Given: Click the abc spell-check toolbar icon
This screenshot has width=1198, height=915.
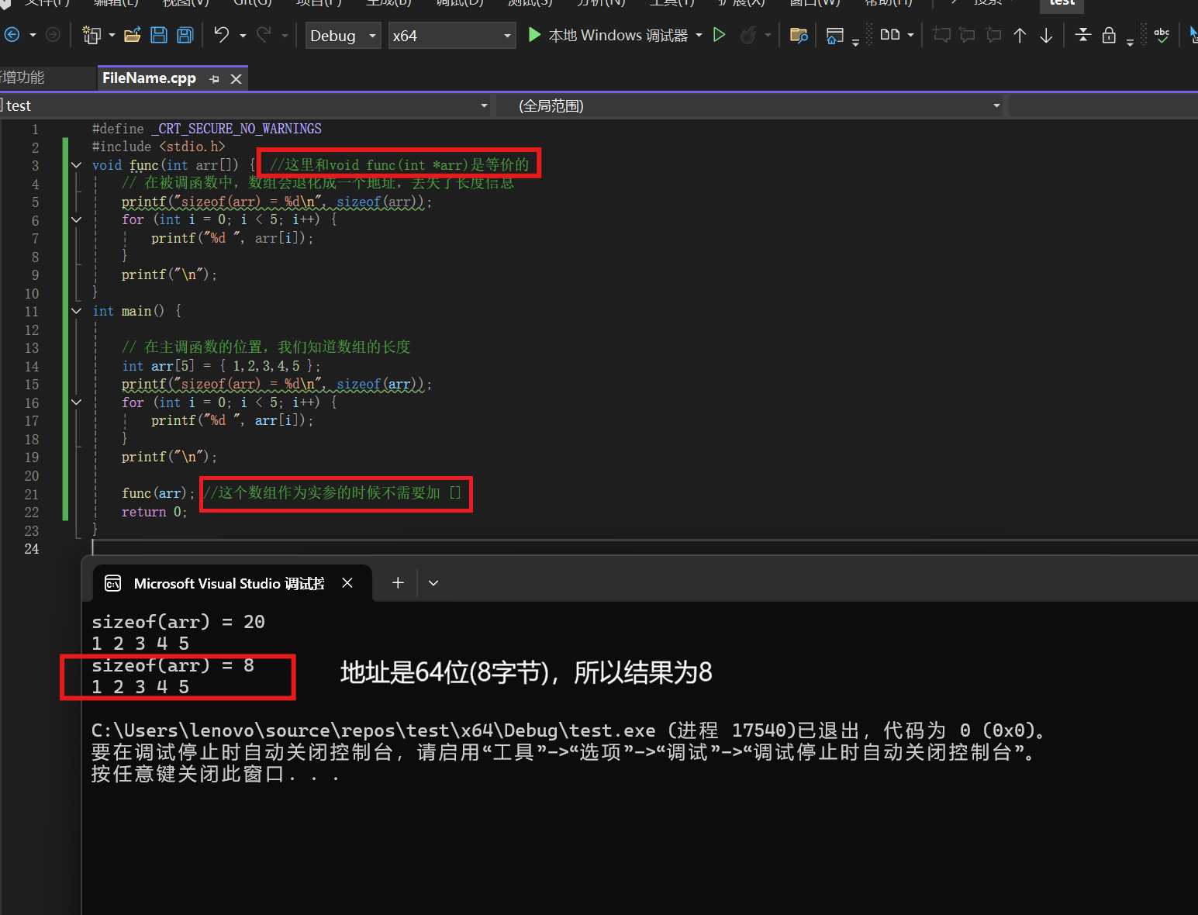Looking at the screenshot, I should point(1161,35).
